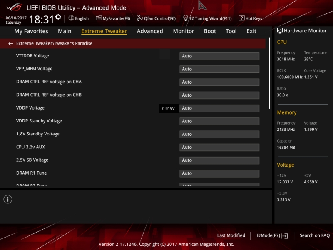
Task: Edit CPU 3.3v AUX field
Action: pos(219,147)
